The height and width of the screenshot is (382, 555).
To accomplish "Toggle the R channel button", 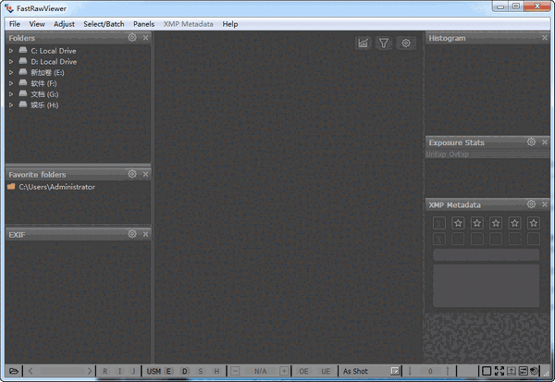I will tap(105, 371).
